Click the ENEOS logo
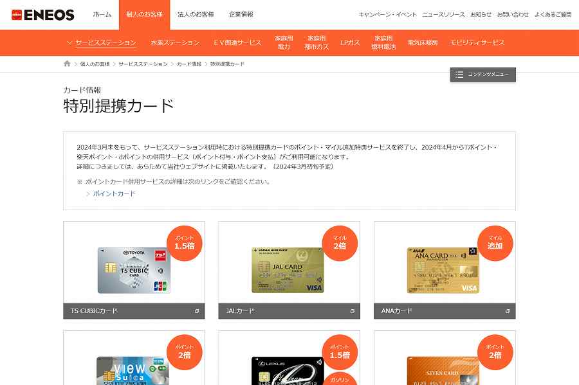Image resolution: width=579 pixels, height=385 pixels. pos(43,15)
